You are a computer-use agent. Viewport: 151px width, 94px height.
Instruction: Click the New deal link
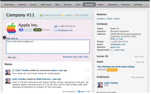click(x=140, y=62)
